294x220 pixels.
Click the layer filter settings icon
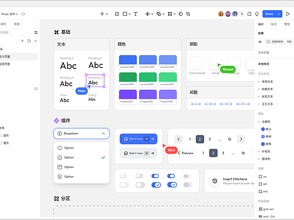(36, 32)
